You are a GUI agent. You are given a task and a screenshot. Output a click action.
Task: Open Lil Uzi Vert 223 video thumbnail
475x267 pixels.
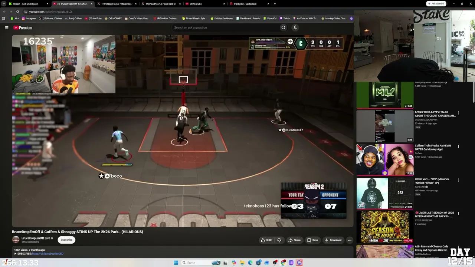[x=385, y=194]
